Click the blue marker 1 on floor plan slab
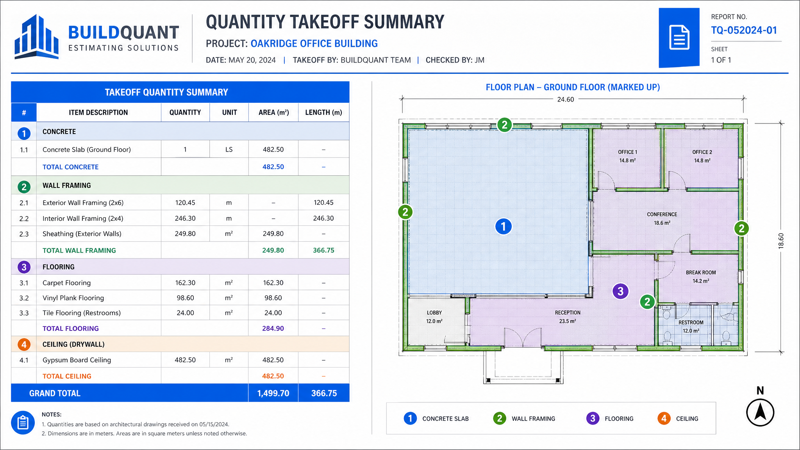 click(x=504, y=226)
